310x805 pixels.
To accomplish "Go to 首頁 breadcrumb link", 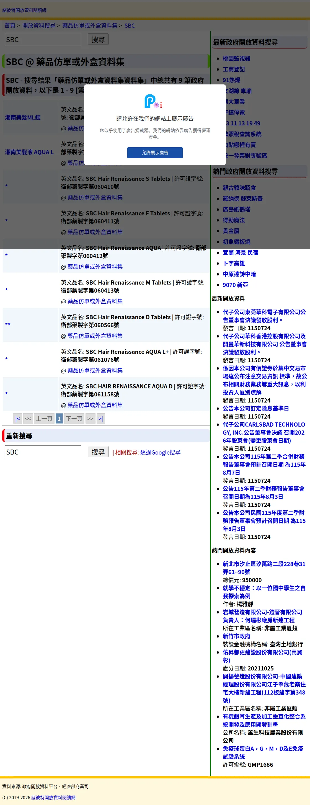I will coord(10,26).
